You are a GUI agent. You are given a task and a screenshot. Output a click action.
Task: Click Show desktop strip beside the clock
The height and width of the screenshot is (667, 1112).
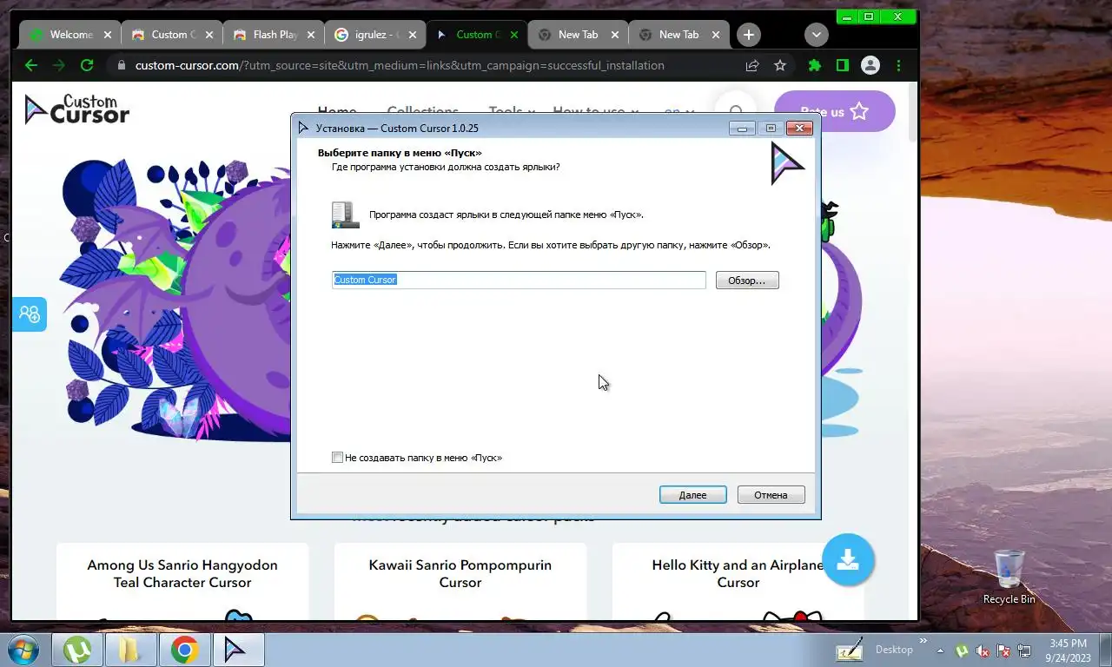(1105, 650)
